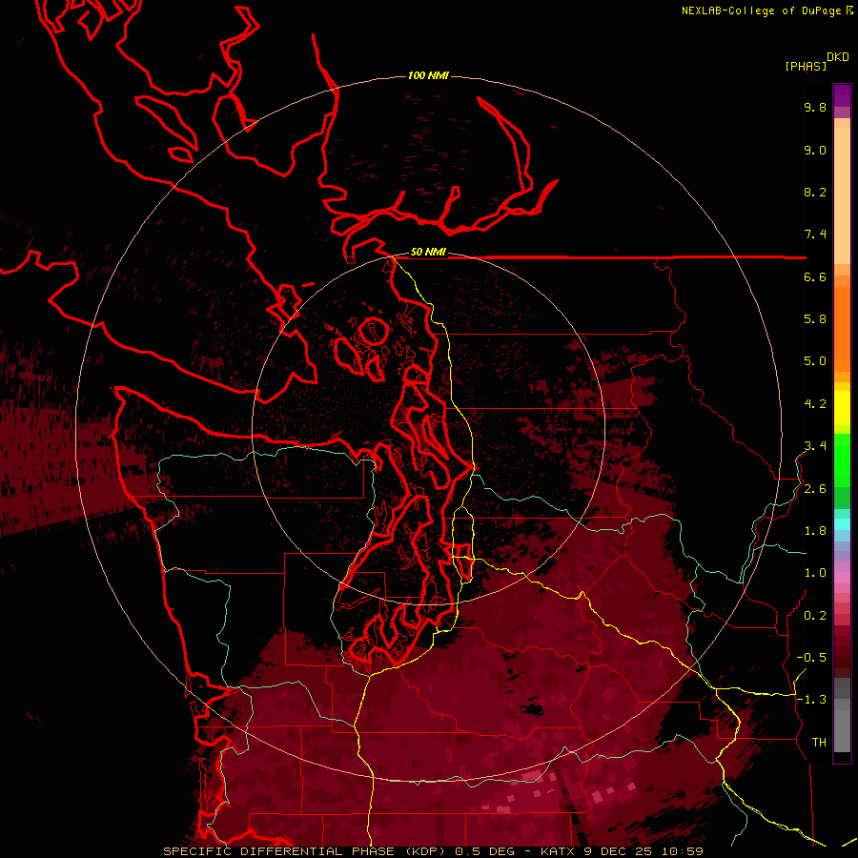The height and width of the screenshot is (858, 858).
Task: Click the 8.2 value on the color scale
Action: coord(815,192)
